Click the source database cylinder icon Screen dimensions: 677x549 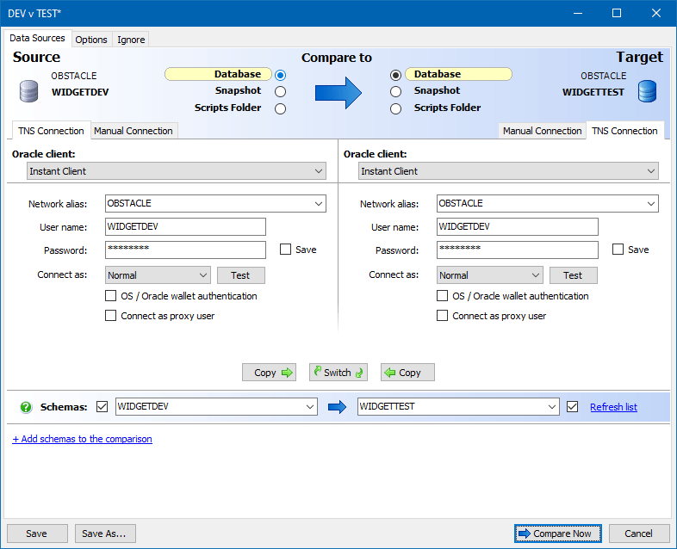[x=29, y=90]
